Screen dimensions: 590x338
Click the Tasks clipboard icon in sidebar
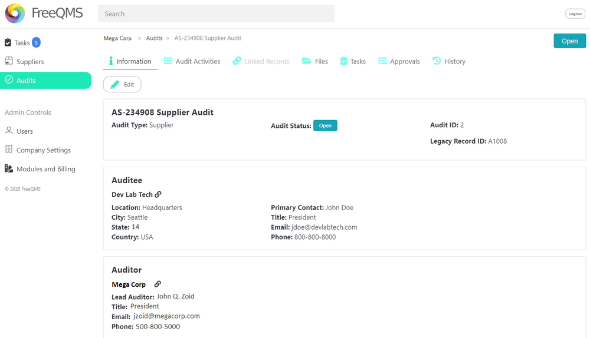coord(8,42)
